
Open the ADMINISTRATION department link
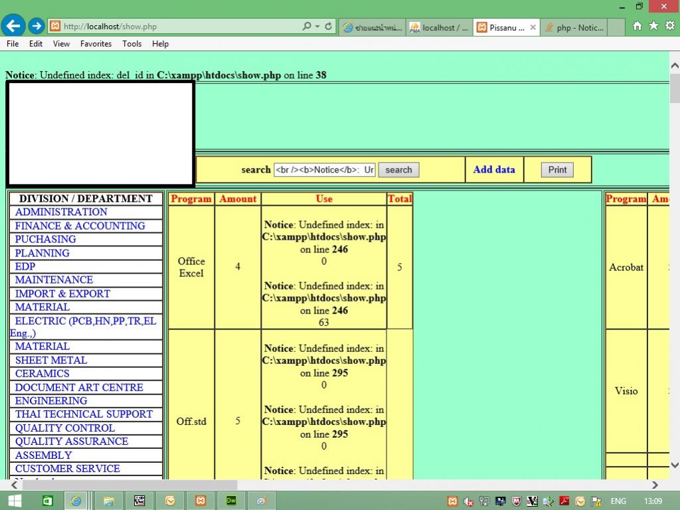[x=61, y=212]
